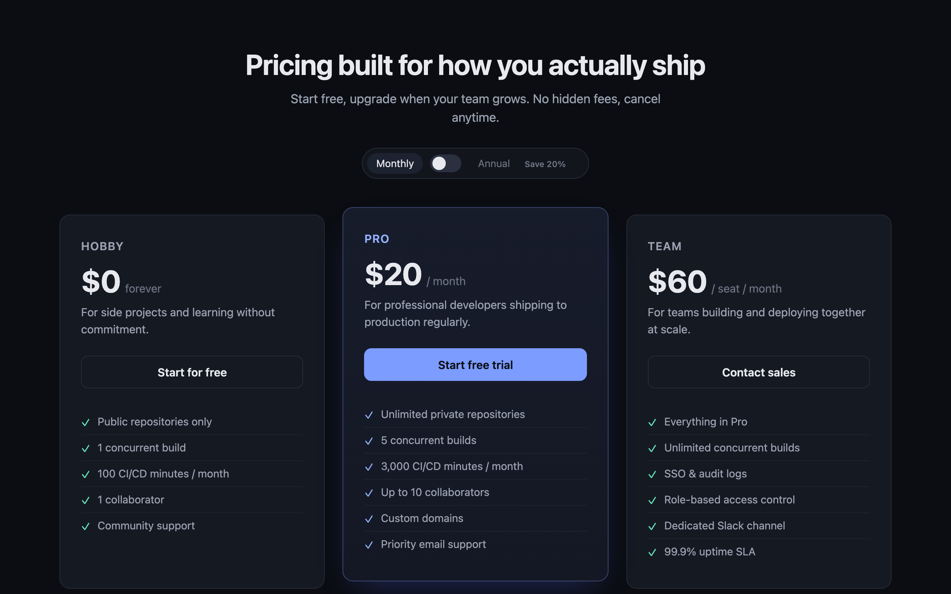Click checkmark beside Everything in Pro
The height and width of the screenshot is (594, 951).
point(652,422)
